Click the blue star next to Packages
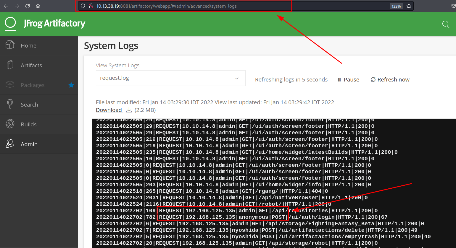This screenshot has width=456, height=248. pos(71,85)
